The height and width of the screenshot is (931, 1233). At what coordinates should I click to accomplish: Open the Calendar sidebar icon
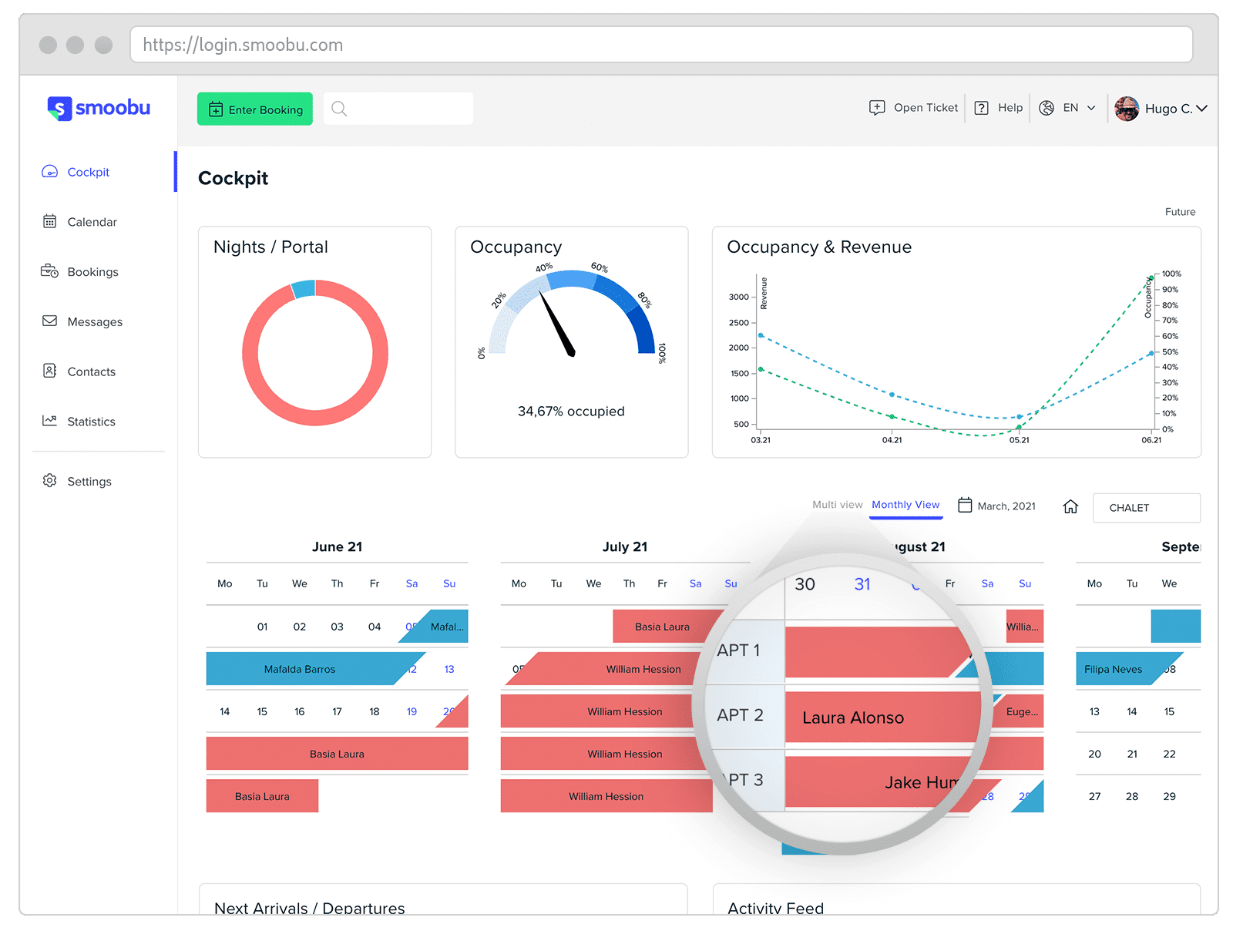(x=49, y=222)
